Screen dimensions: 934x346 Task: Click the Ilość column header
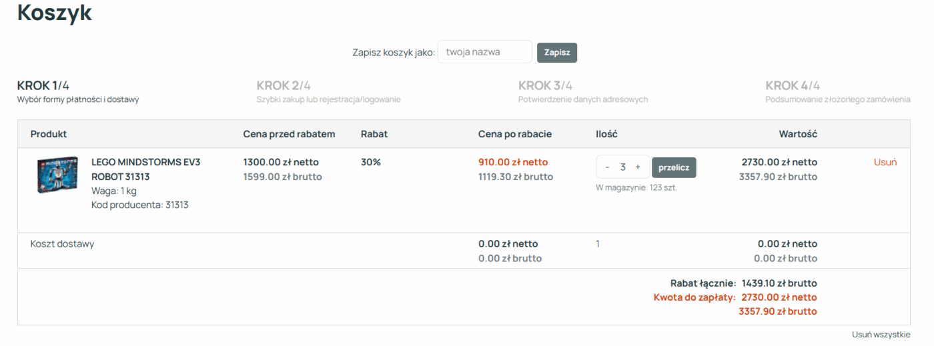click(606, 134)
